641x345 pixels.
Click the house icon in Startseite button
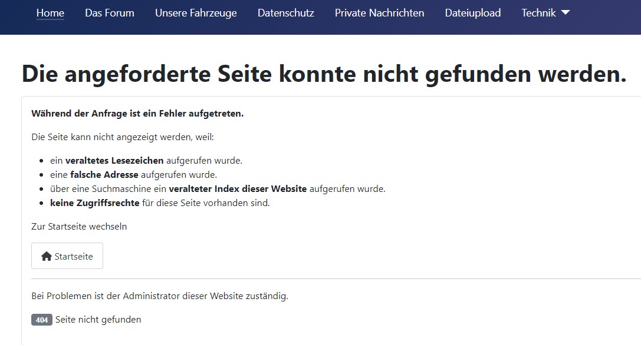click(x=47, y=256)
